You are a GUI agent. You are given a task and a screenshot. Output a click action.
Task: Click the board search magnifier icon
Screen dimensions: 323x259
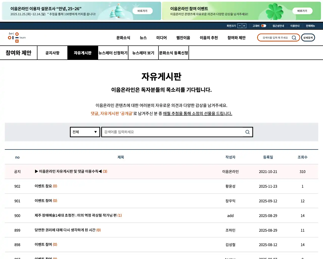point(247,132)
